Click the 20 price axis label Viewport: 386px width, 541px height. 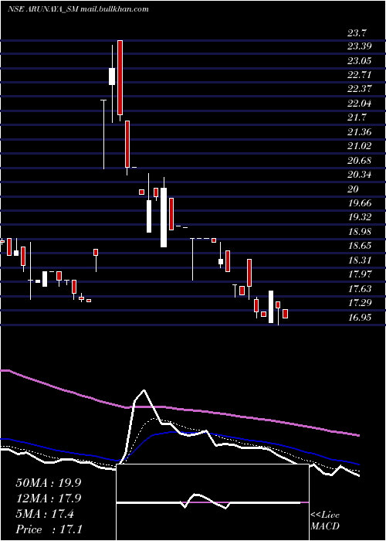pos(354,189)
